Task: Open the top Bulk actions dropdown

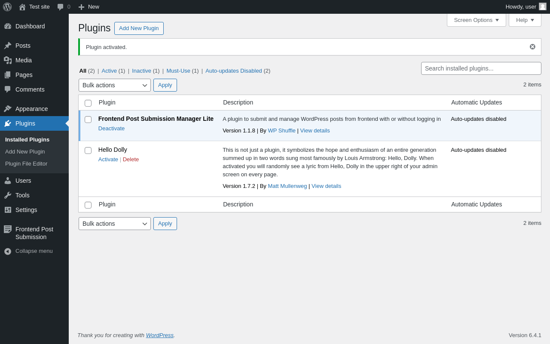Action: point(114,85)
